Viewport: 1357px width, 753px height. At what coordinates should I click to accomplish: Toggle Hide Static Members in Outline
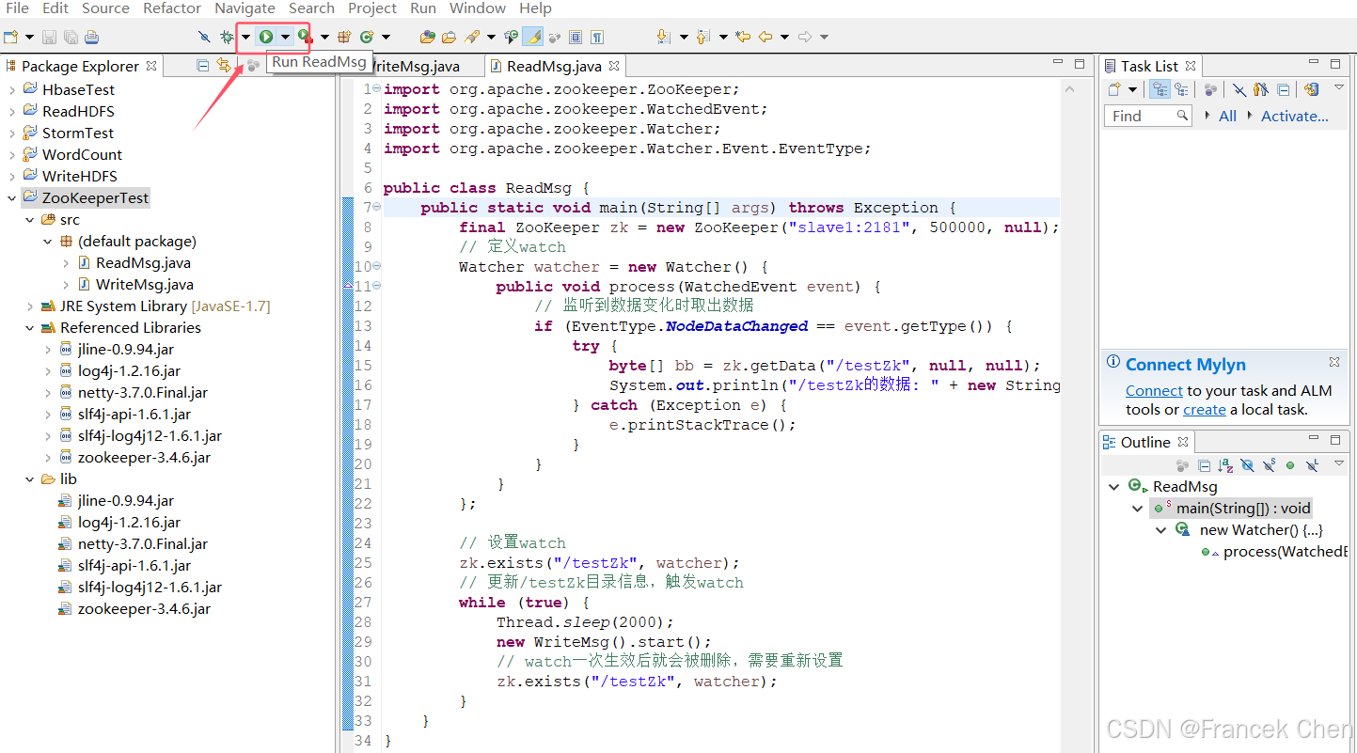pyautogui.click(x=1269, y=465)
